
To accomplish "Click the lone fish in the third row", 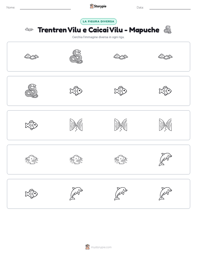I will [x=31, y=125].
